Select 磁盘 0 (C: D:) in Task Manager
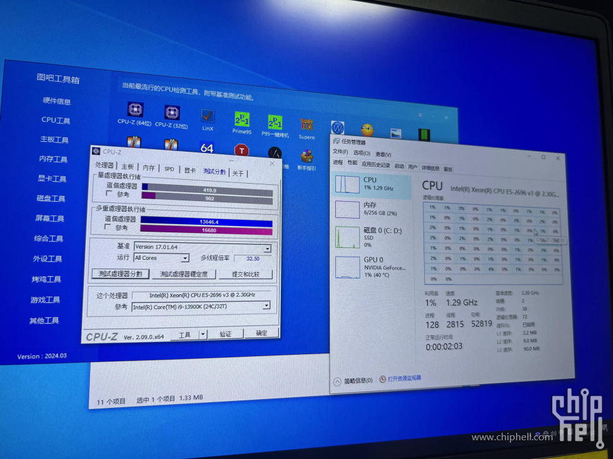This screenshot has width=613, height=459. (x=373, y=237)
